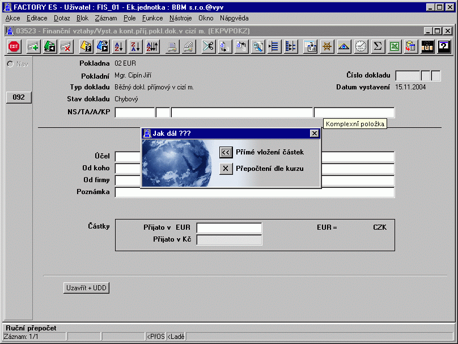Click the dark castle picture icon
This screenshot has width=458, height=344.
(x=427, y=46)
